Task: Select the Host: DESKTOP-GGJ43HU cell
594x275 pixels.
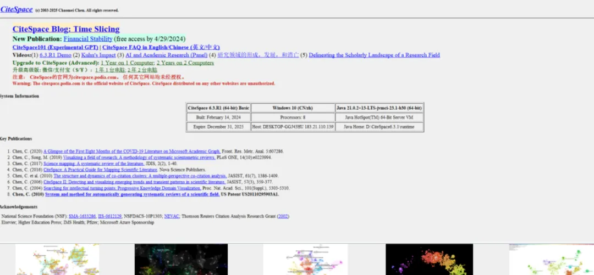Action: click(293, 127)
